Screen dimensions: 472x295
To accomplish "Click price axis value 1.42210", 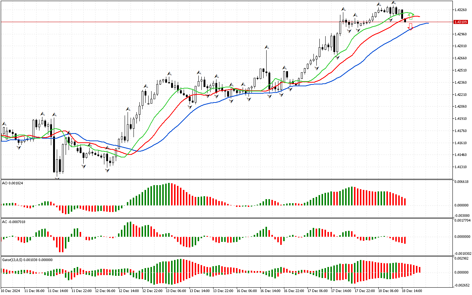I will coord(461,95).
